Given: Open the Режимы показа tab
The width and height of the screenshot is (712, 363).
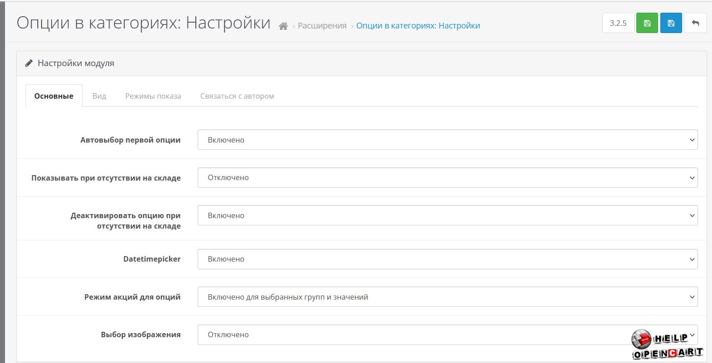Looking at the screenshot, I should (153, 96).
